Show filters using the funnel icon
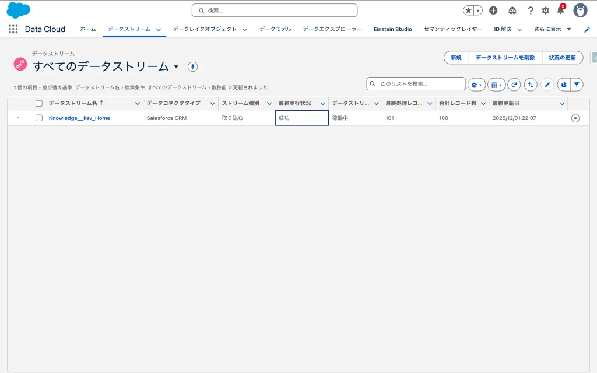The height and width of the screenshot is (373, 597). pyautogui.click(x=577, y=85)
